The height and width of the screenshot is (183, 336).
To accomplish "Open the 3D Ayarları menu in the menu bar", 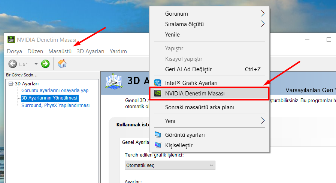I will click(90, 51).
